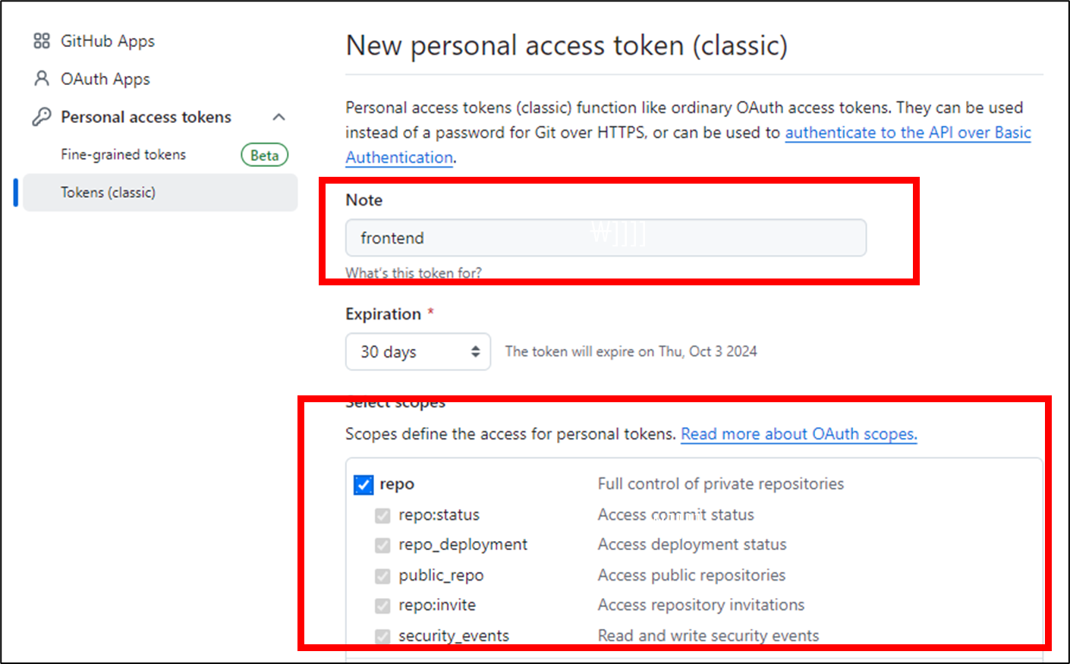1070x664 pixels.
Task: Open the 30 days expiration dropdown
Action: pyautogui.click(x=417, y=352)
